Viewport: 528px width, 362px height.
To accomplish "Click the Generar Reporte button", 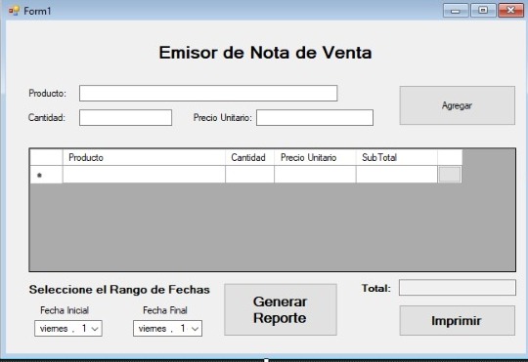I will 281,309.
